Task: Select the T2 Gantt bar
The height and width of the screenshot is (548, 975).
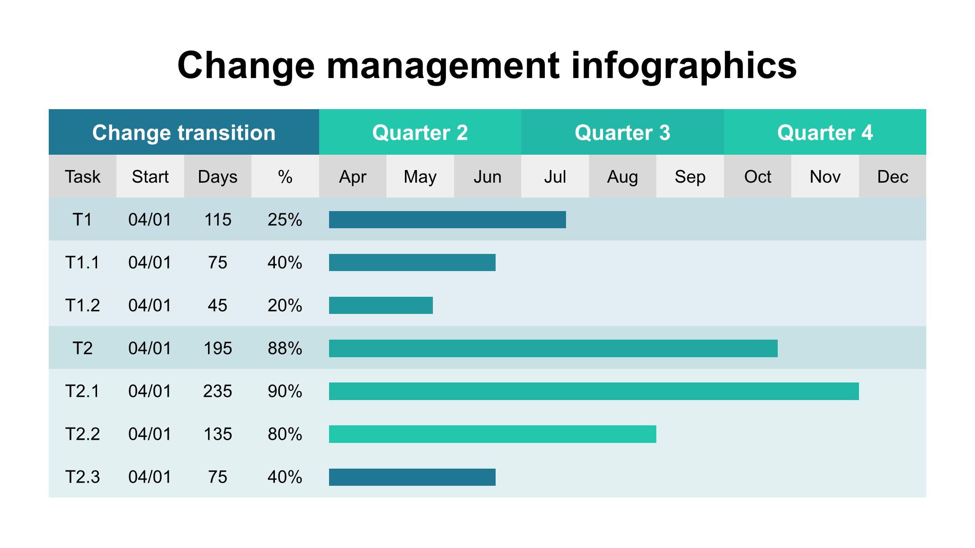Action: pyautogui.click(x=553, y=348)
